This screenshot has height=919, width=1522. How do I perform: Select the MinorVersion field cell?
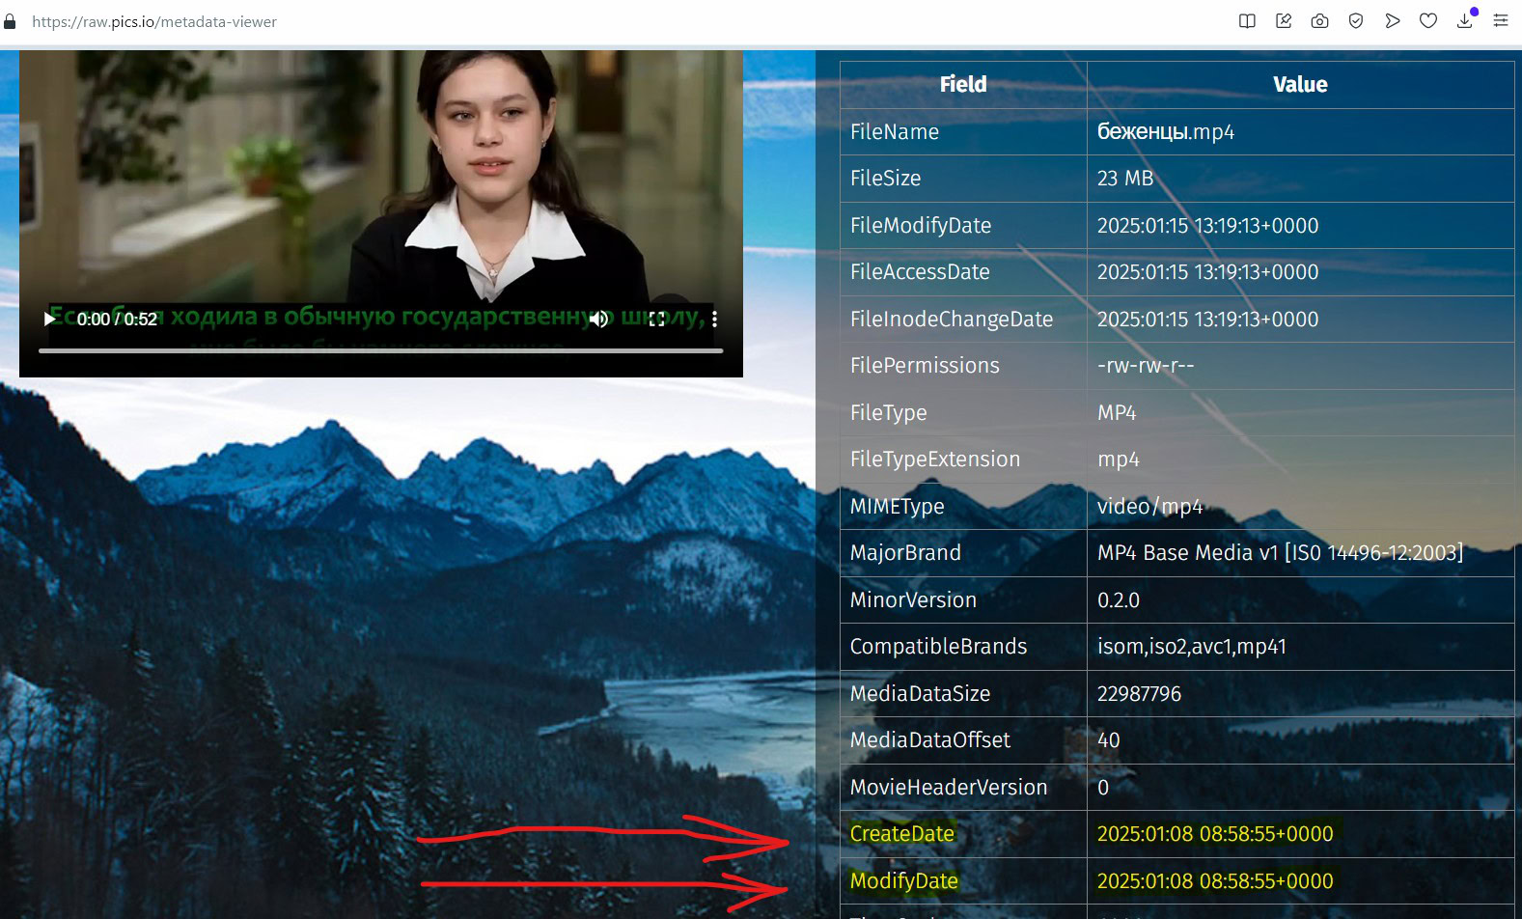[x=963, y=600]
